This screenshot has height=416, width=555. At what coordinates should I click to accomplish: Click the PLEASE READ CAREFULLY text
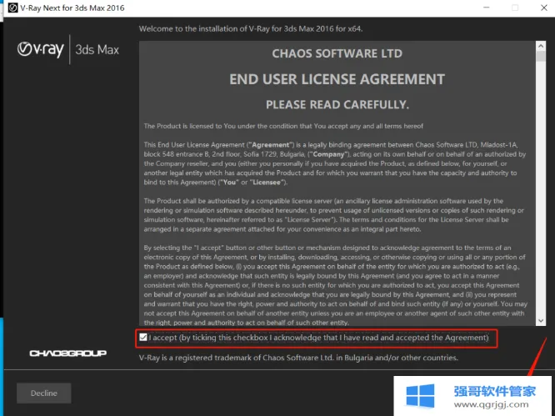point(337,105)
